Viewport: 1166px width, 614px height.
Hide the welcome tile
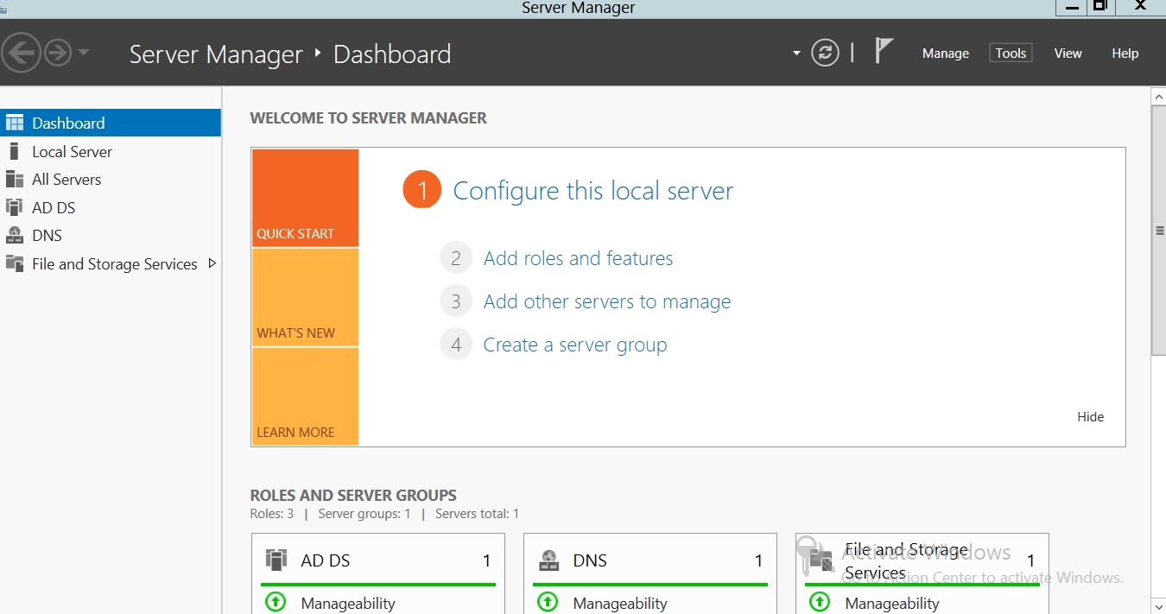1090,417
